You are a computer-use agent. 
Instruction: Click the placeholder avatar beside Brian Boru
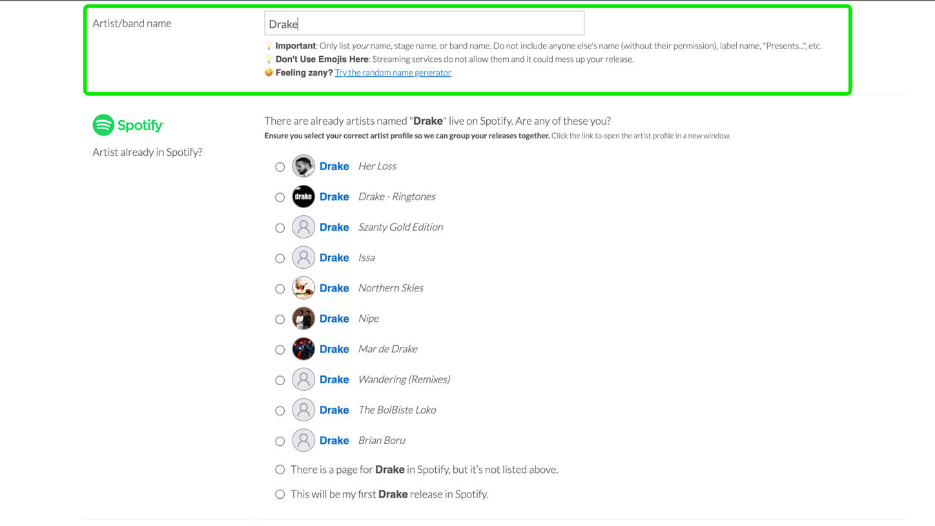(x=303, y=440)
